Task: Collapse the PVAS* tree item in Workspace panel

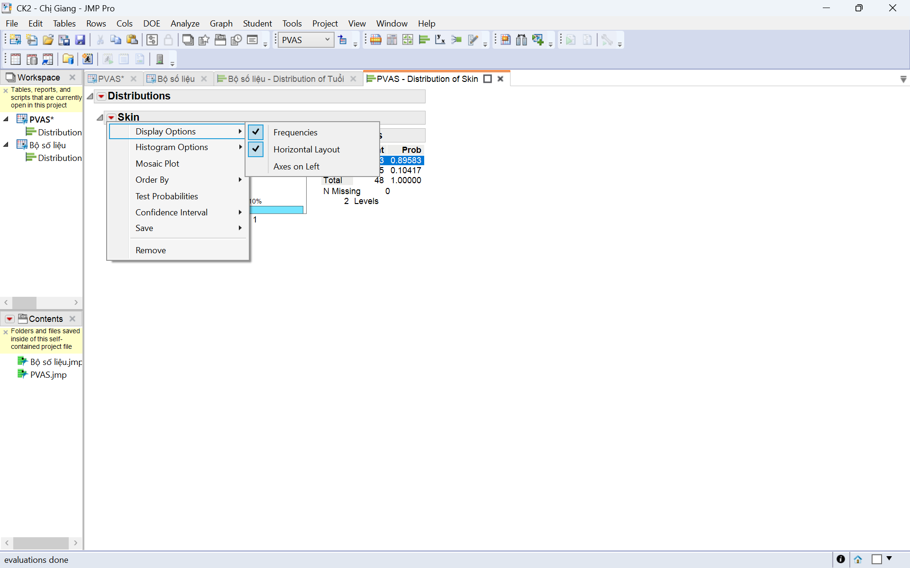Action: point(5,119)
